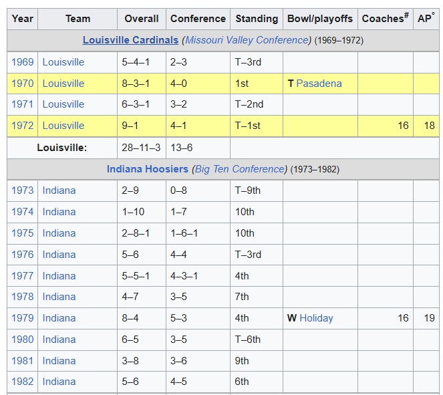Select the T–6th standing cell
The height and width of the screenshot is (395, 443).
(257, 340)
